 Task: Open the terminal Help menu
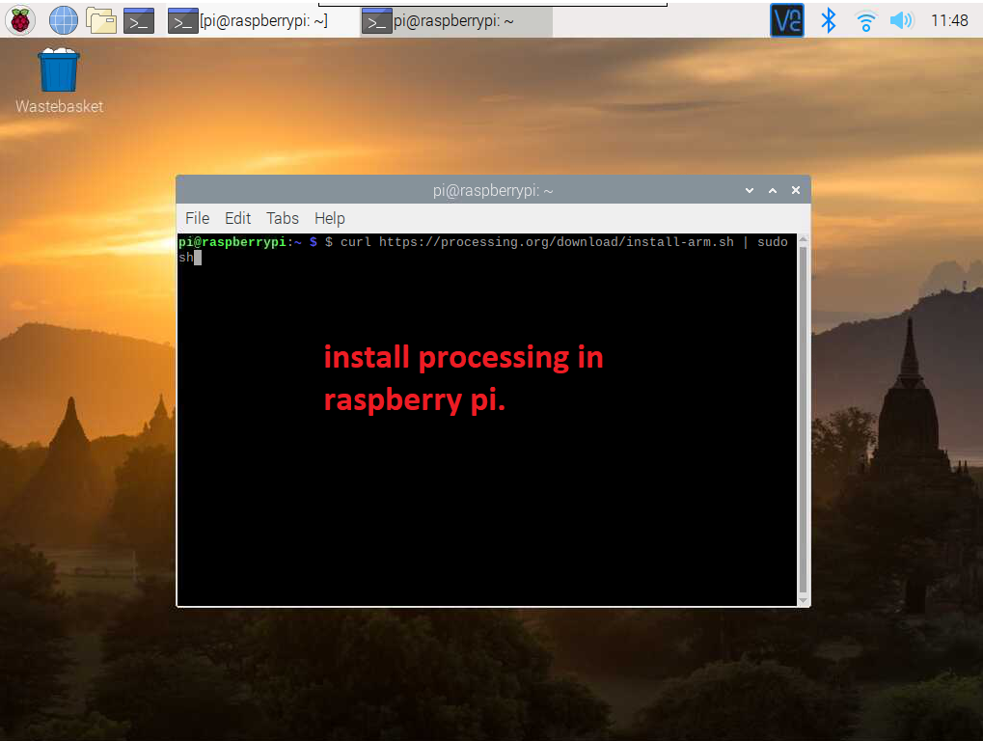330,218
